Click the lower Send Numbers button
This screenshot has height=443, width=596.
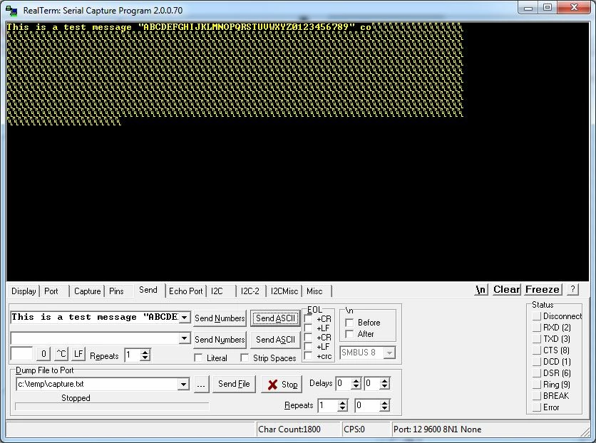220,339
